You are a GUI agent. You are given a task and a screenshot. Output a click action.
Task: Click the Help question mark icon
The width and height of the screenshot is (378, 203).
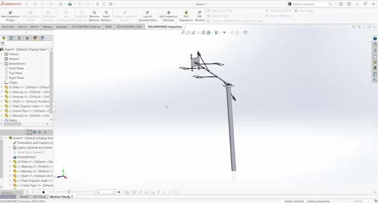coord(349,4)
